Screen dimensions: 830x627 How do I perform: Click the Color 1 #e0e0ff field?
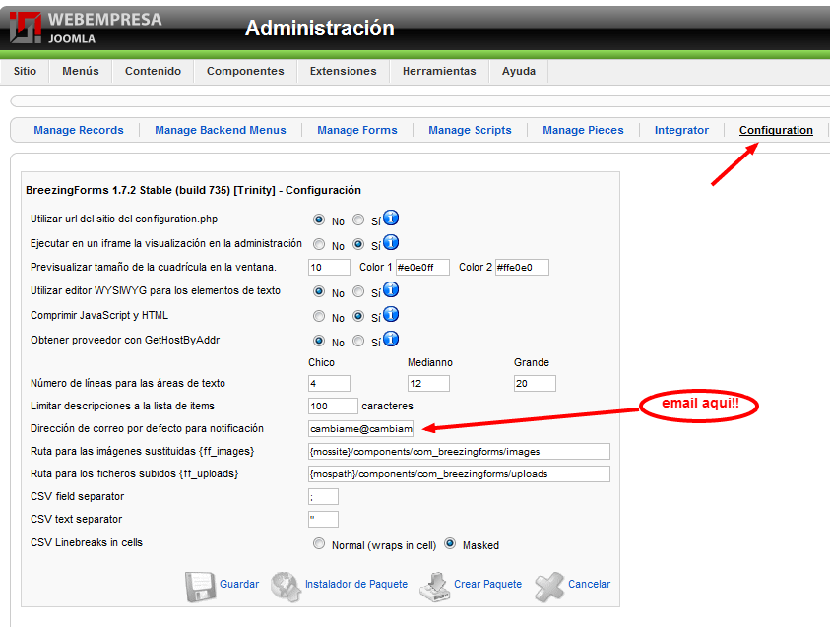tap(423, 267)
